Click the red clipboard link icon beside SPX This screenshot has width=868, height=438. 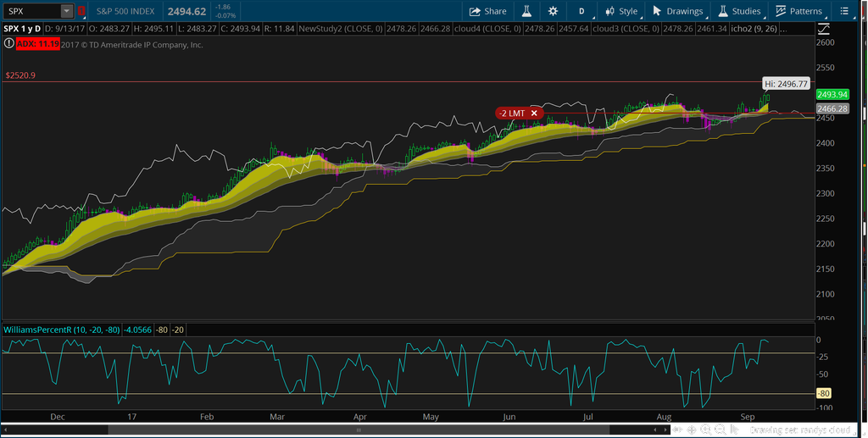(x=81, y=10)
